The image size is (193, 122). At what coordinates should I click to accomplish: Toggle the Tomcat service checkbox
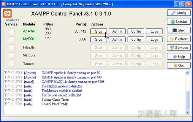tap(12, 64)
